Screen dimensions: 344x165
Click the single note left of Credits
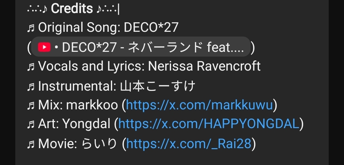coord(45,10)
